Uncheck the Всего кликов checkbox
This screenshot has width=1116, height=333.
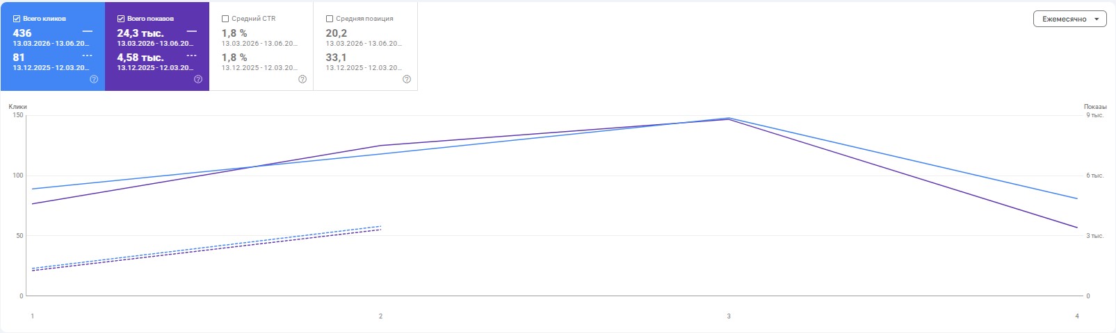pyautogui.click(x=17, y=19)
